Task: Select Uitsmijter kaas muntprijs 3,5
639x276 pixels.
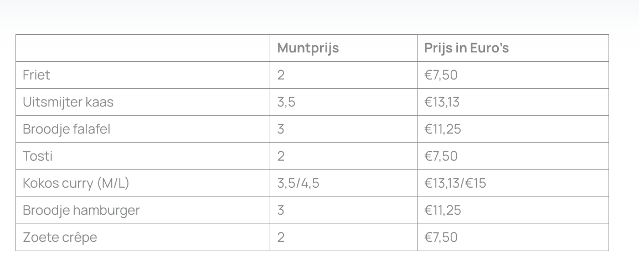Action: 286,102
